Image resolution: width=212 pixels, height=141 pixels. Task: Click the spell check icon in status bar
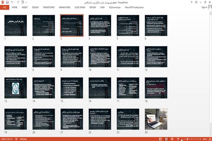(x=16, y=139)
